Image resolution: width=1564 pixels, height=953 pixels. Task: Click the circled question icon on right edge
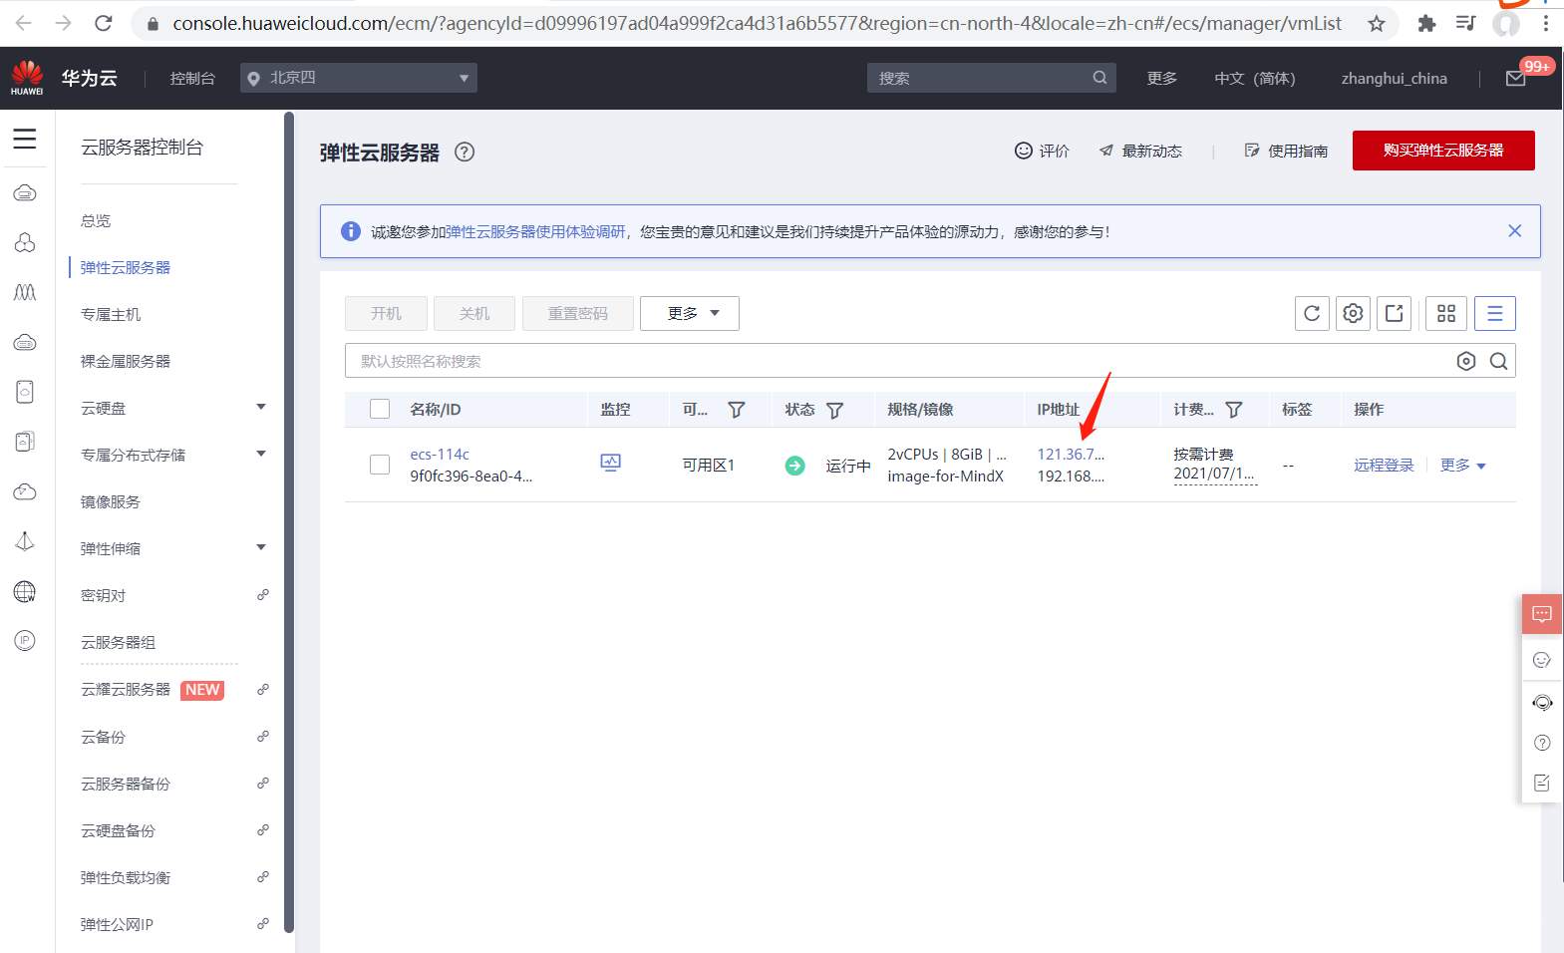(x=1542, y=743)
